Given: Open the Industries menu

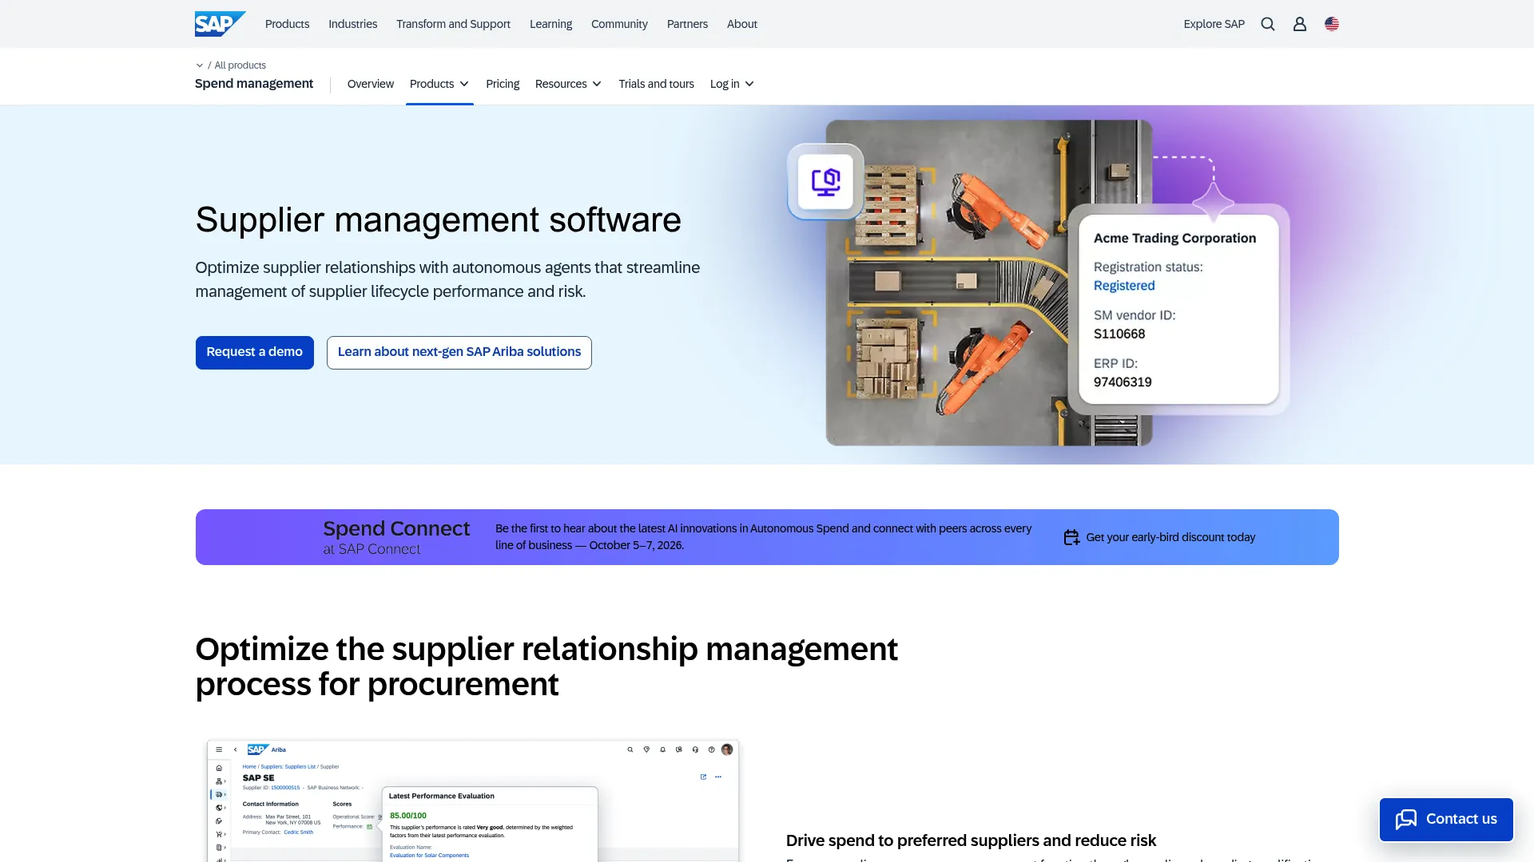Looking at the screenshot, I should pos(352,24).
